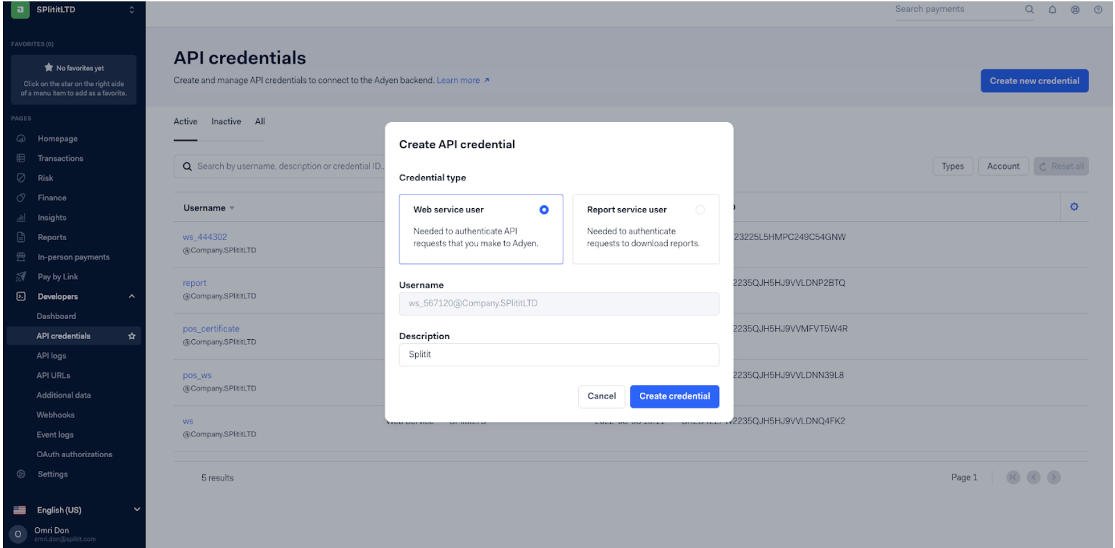Open API logs in sidebar
Image resolution: width=1115 pixels, height=548 pixels.
point(51,356)
